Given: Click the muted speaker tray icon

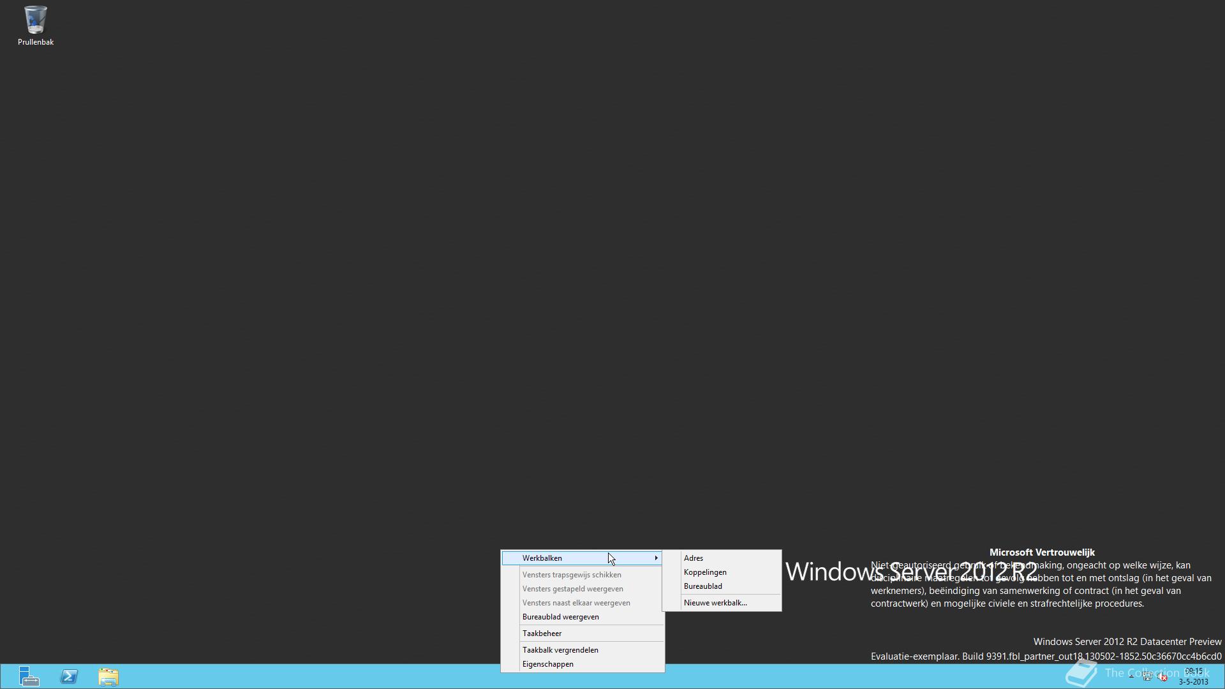Looking at the screenshot, I should 1162,677.
